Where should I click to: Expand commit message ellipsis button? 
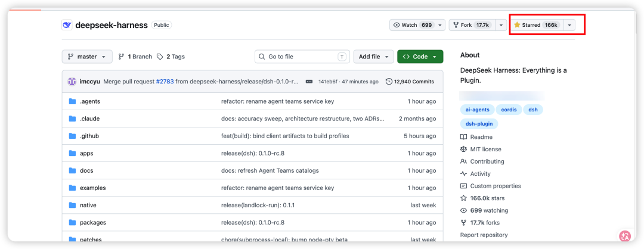309,82
